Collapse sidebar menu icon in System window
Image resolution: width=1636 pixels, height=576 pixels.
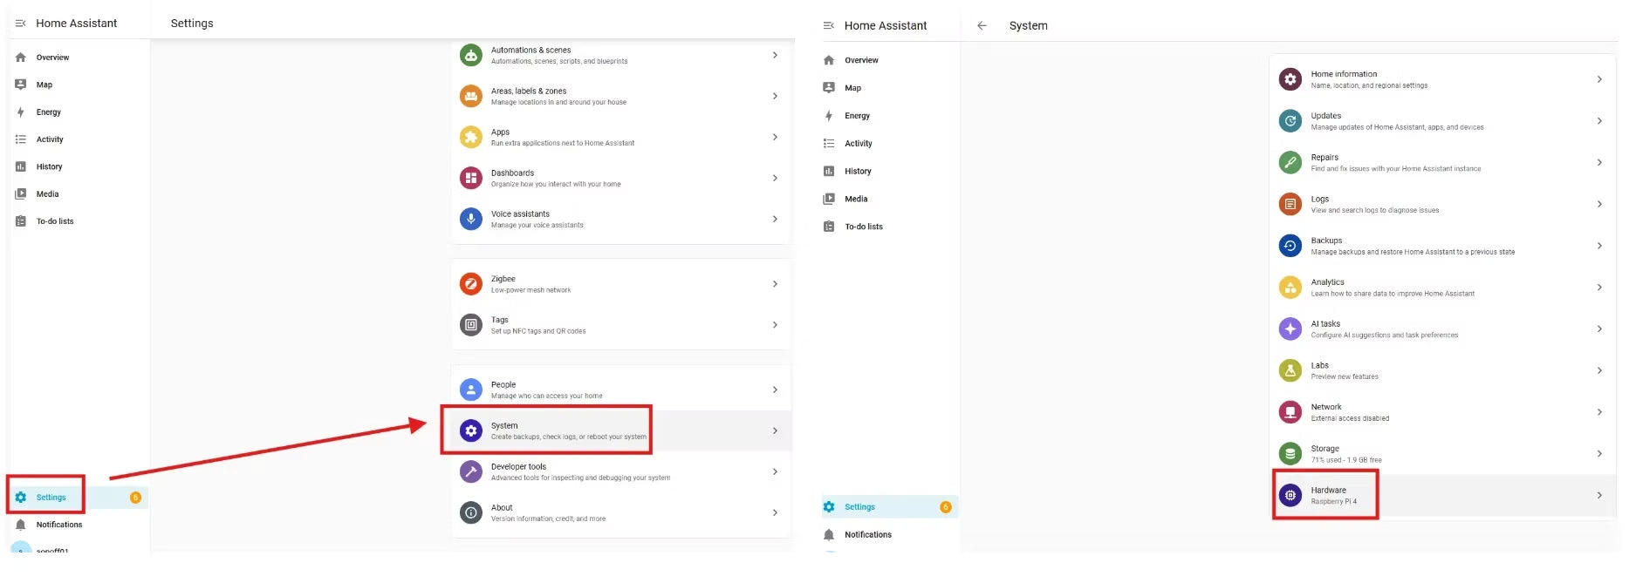829,25
